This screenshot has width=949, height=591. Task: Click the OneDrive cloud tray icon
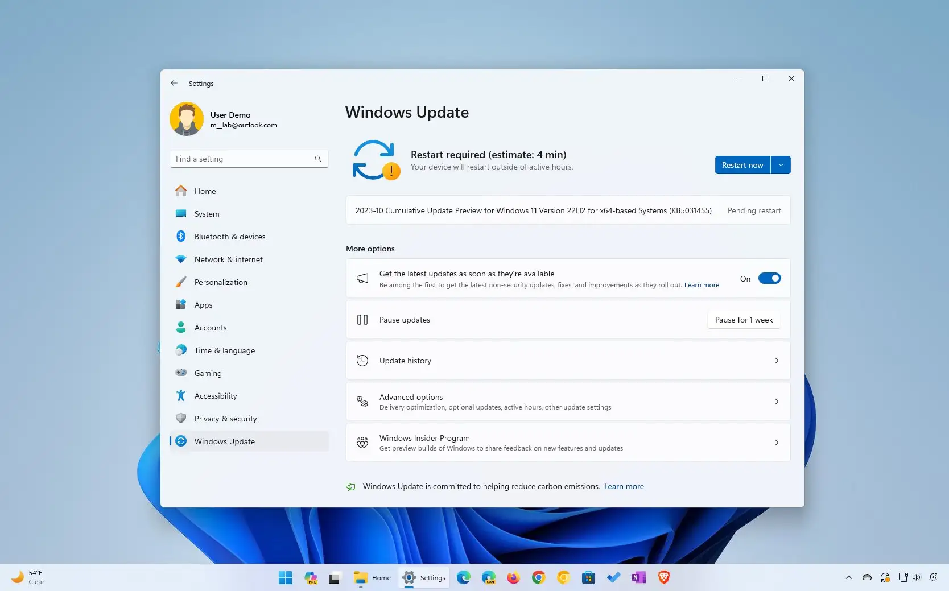(x=867, y=577)
